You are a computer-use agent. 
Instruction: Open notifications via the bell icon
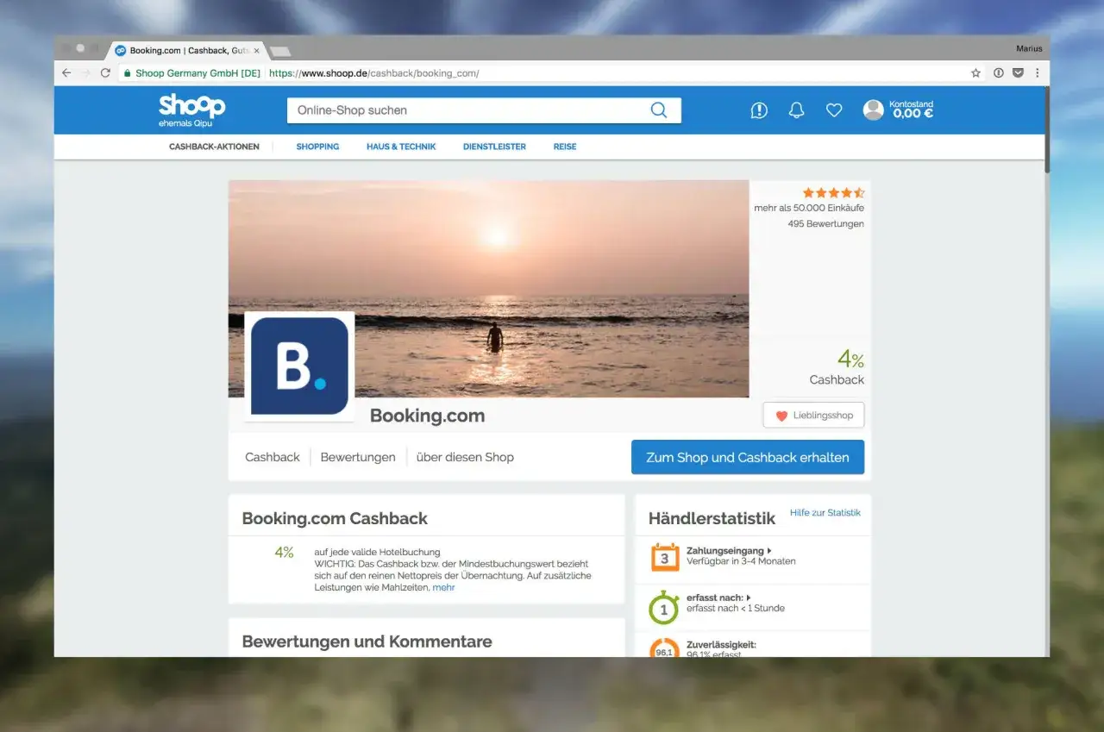(795, 109)
